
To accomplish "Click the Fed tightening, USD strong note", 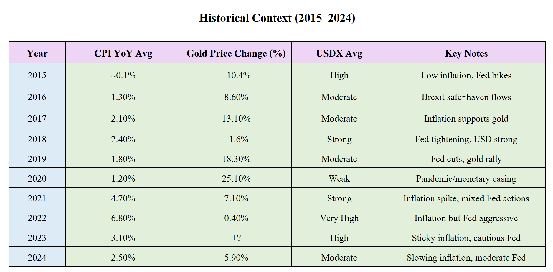I will 466,139.
